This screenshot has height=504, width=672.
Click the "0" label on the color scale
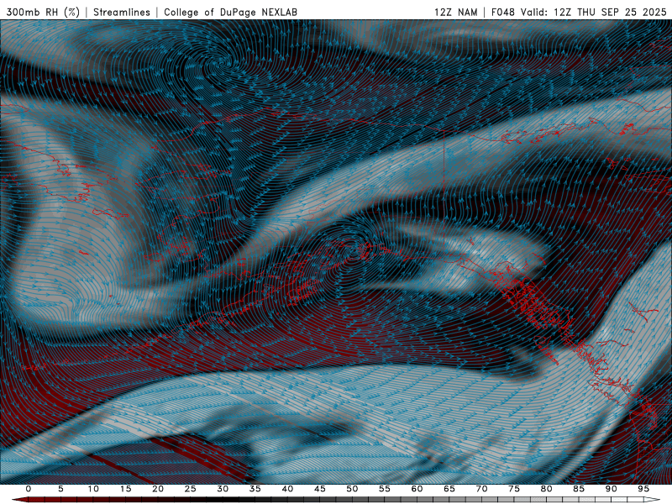pos(29,489)
